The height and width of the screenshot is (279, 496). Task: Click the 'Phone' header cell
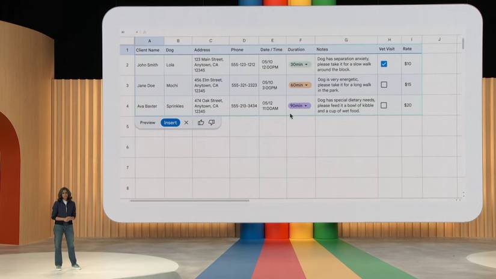244,50
